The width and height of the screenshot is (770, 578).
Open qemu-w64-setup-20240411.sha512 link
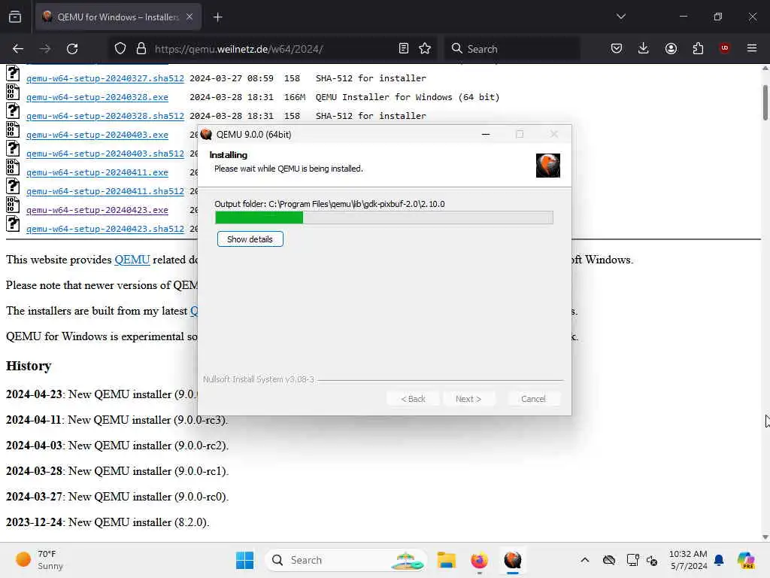click(105, 191)
